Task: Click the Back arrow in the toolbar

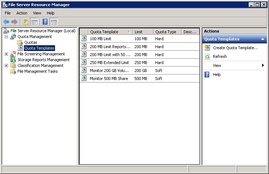Action: click(x=6, y=22)
